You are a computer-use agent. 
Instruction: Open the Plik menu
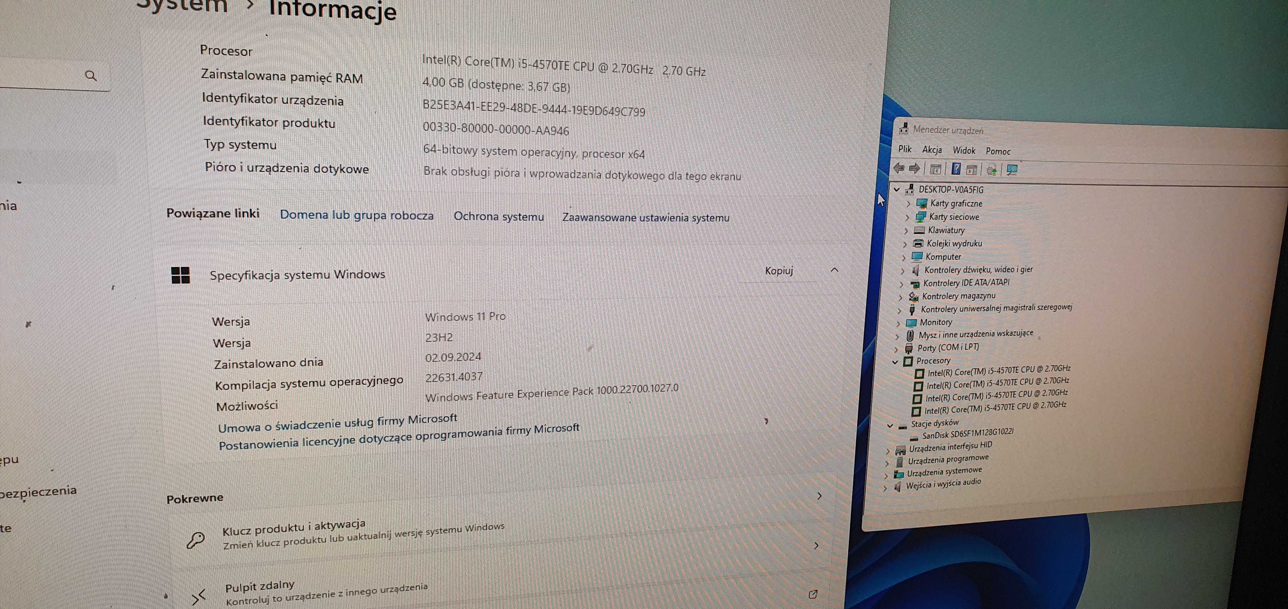(x=905, y=149)
